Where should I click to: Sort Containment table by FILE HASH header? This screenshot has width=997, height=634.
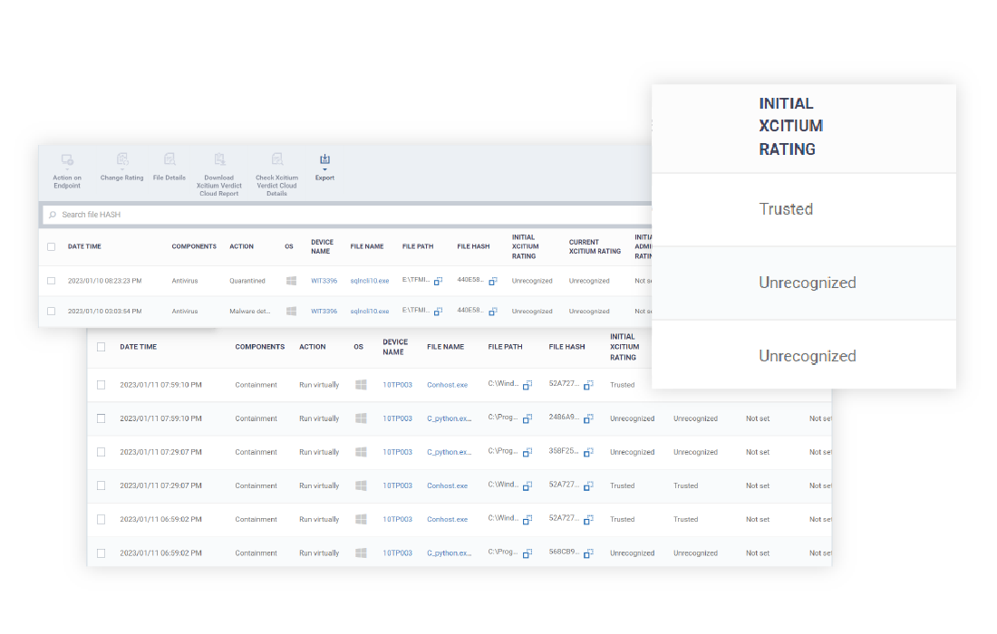566,347
